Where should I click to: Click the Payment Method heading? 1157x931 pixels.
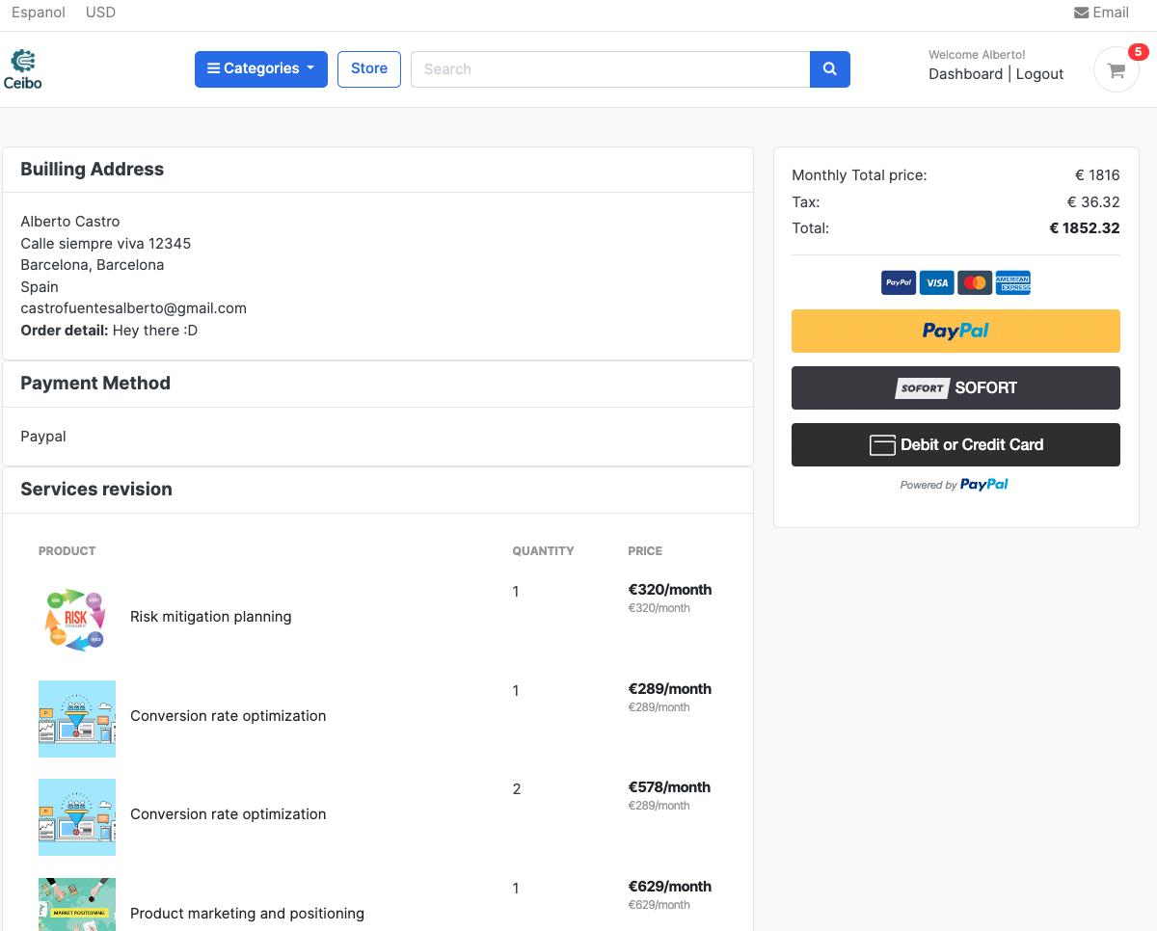[95, 384]
